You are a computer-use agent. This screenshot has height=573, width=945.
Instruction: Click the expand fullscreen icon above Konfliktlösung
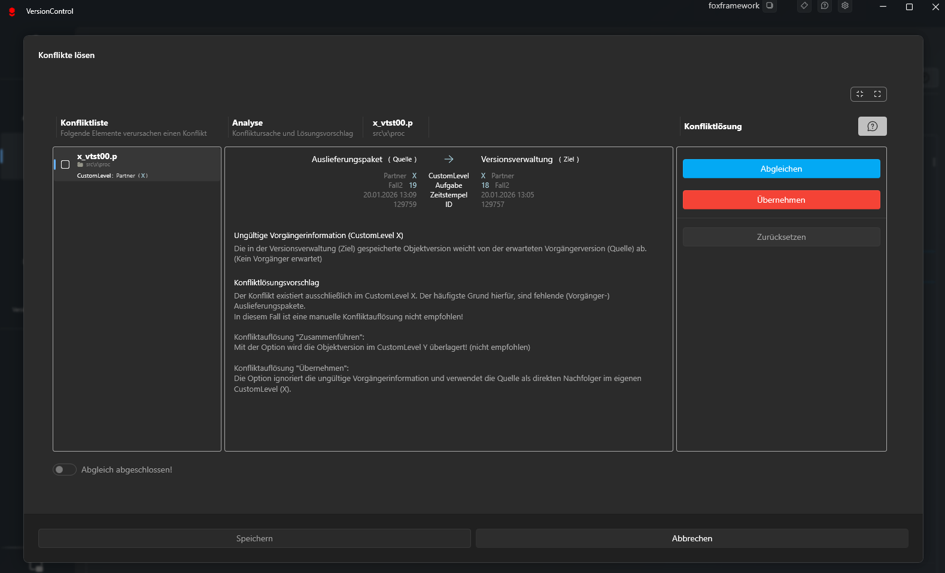877,94
